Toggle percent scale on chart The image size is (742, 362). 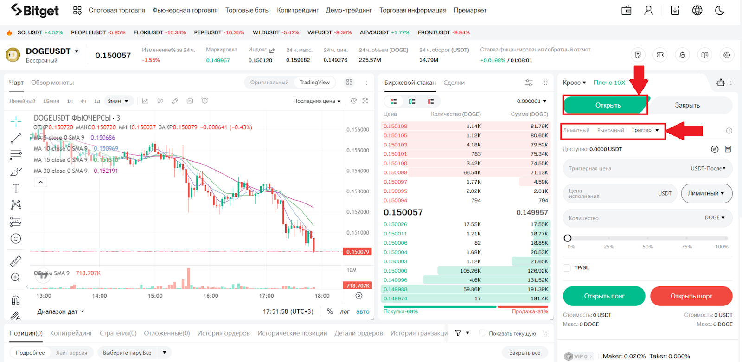coord(330,311)
